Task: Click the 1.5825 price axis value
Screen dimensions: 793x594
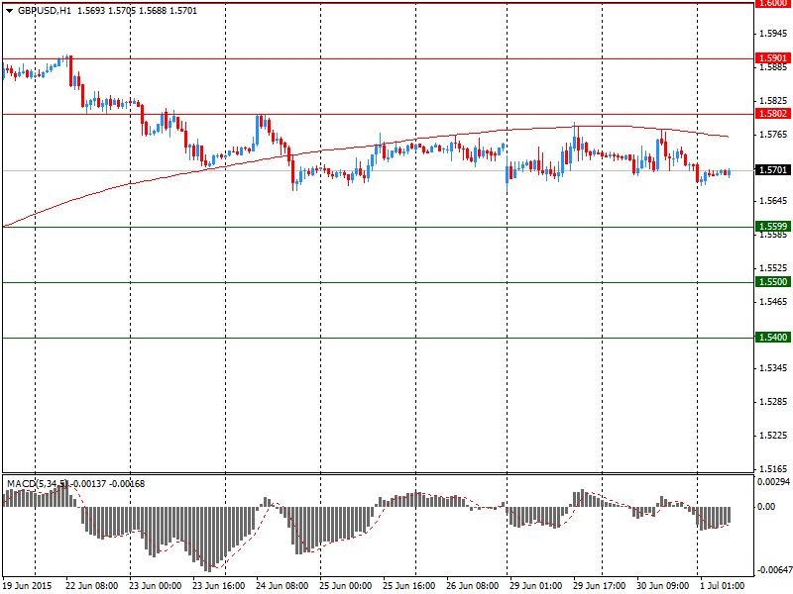Action: 773,101
